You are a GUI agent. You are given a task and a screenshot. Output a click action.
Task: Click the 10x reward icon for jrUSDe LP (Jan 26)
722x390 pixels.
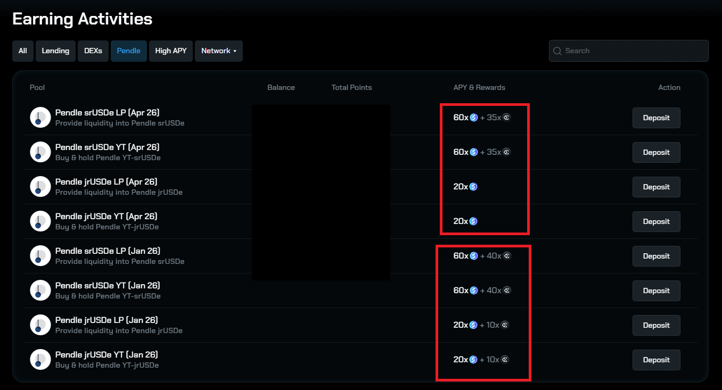[x=505, y=325]
